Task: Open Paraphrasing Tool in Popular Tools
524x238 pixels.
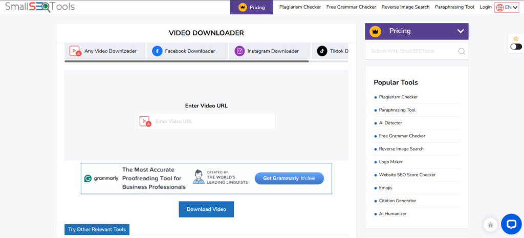Action: (x=397, y=110)
